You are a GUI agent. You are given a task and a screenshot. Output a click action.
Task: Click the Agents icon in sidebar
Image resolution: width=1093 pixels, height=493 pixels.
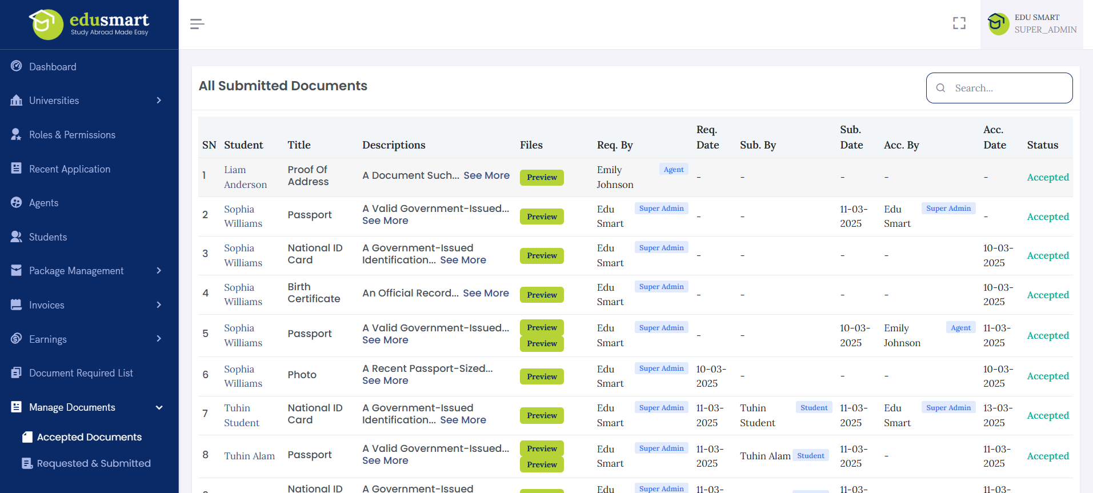pos(17,202)
